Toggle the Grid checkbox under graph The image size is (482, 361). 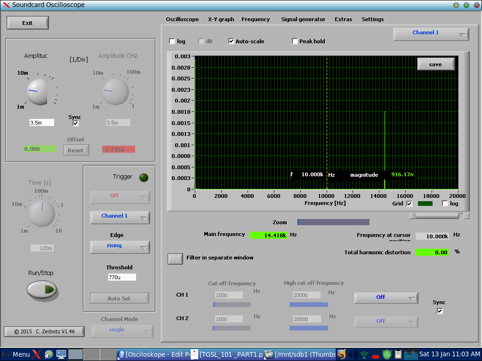pos(409,204)
